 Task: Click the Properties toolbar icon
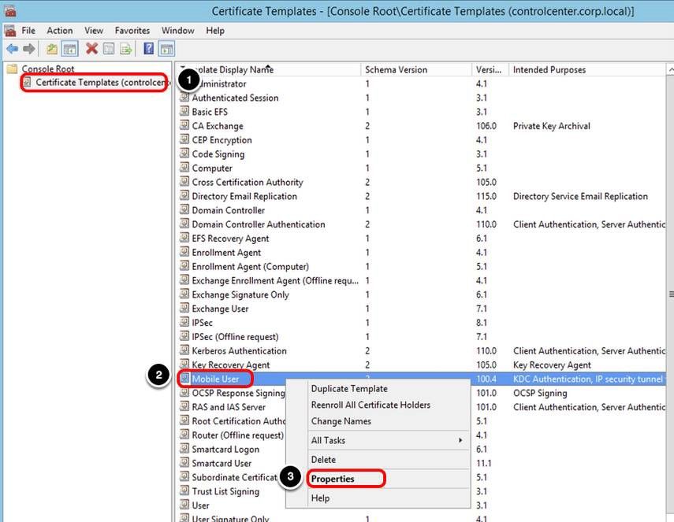107,48
